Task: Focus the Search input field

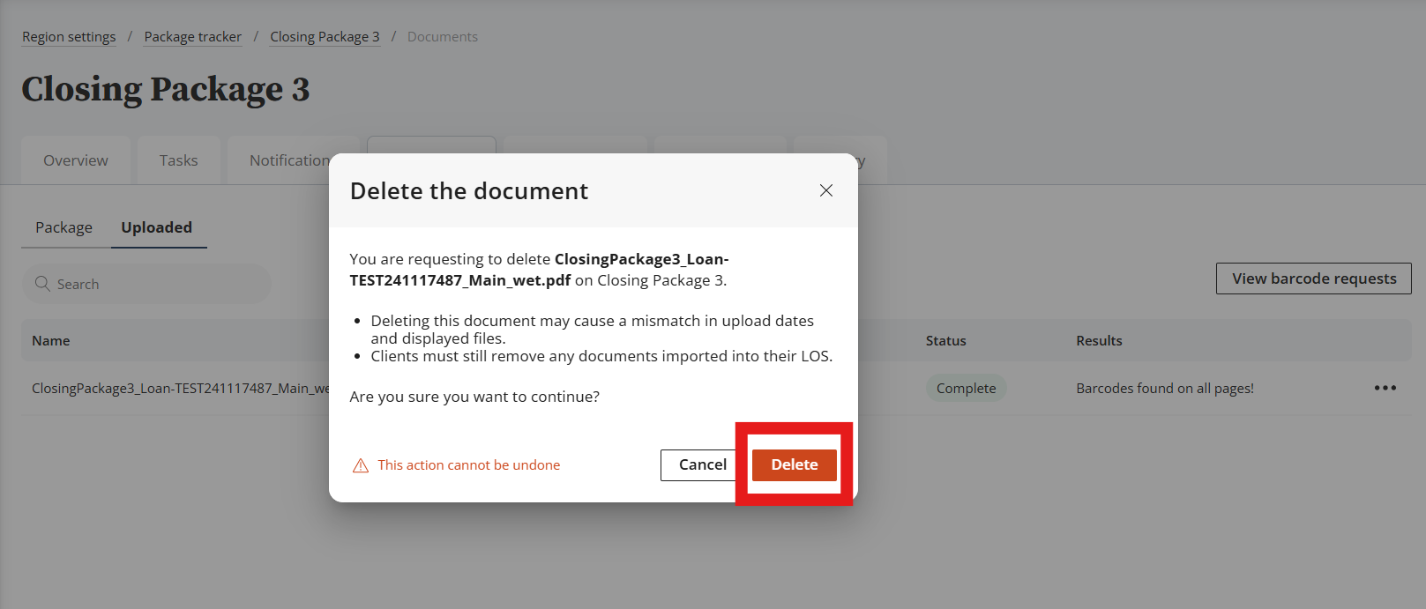Action: coord(146,284)
